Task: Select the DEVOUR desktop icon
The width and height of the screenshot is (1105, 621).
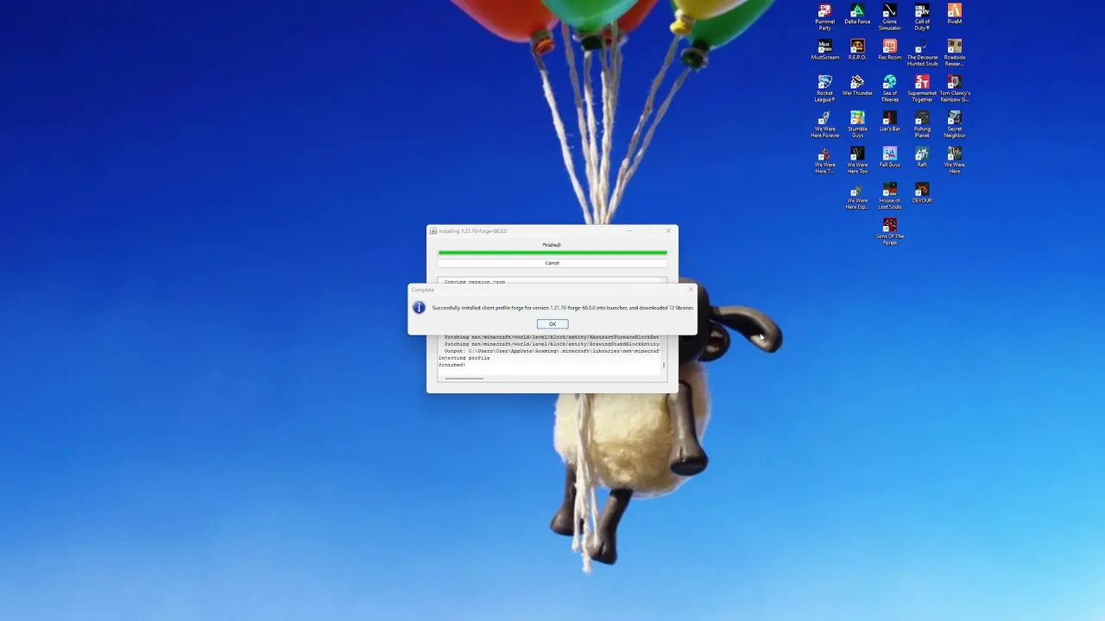Action: point(922,193)
